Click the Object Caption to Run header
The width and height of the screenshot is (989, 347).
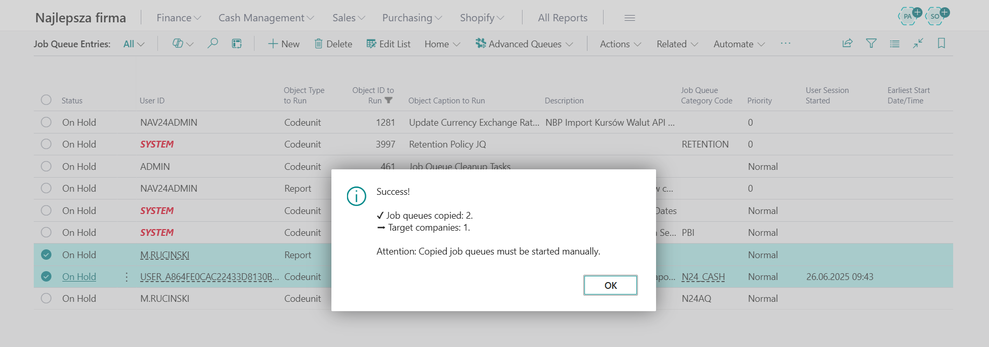pos(447,101)
